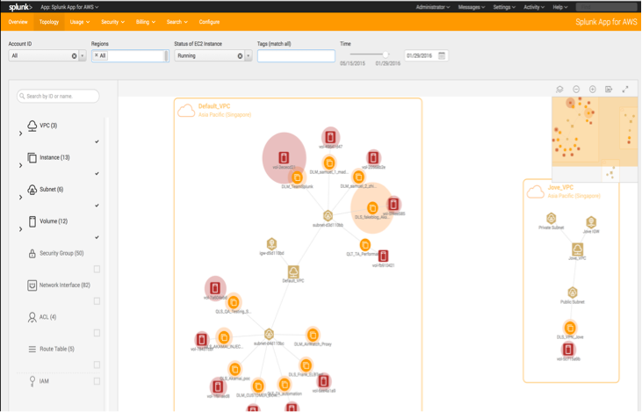Select the DLM_AirWatch_Proxy instance node
The width and height of the screenshot is (642, 412).
click(313, 335)
